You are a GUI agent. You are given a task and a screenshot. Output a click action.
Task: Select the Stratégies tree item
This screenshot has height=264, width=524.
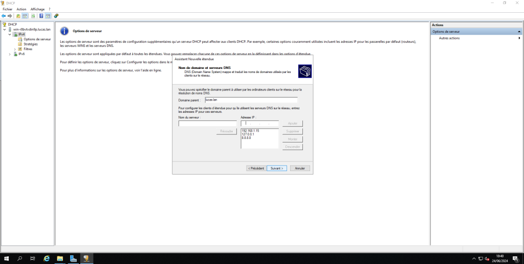point(31,44)
